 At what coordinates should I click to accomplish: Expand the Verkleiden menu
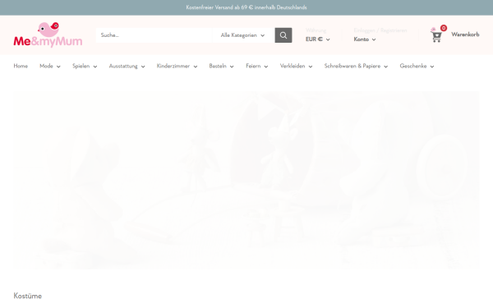click(296, 66)
